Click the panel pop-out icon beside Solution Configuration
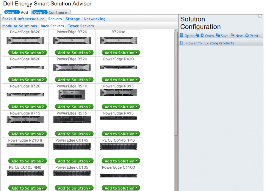This screenshot has width=266, height=191. tap(260, 16)
